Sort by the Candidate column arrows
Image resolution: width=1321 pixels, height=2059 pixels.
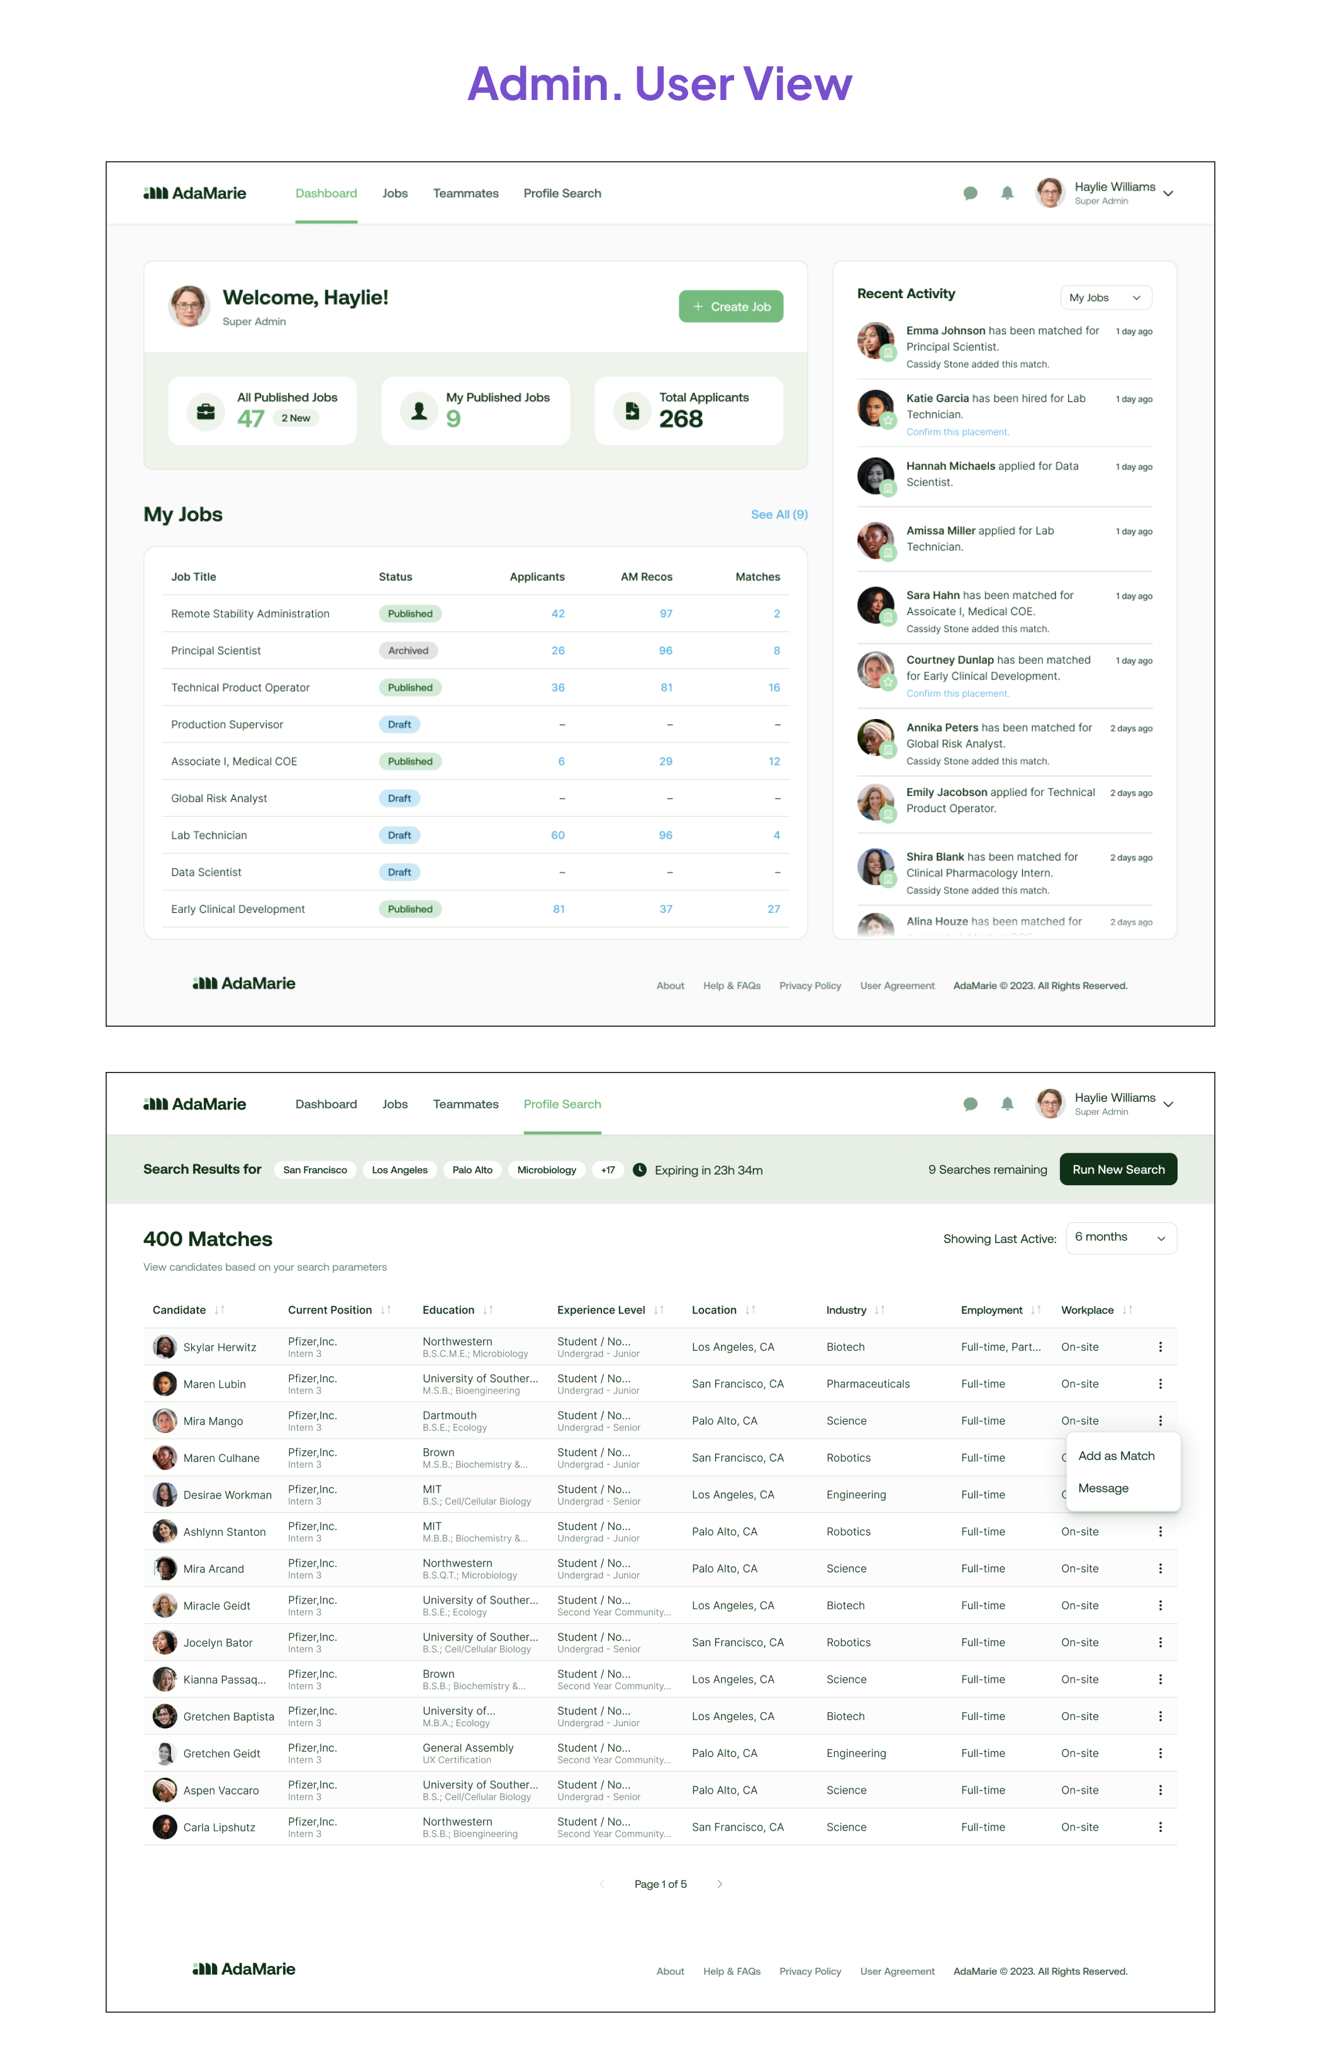tap(220, 1310)
